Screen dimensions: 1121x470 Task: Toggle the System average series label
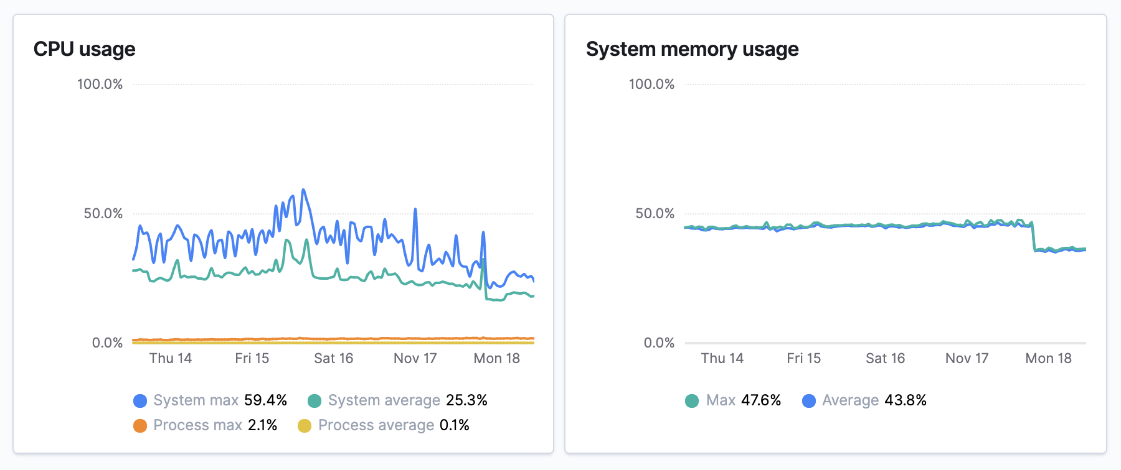(x=384, y=400)
